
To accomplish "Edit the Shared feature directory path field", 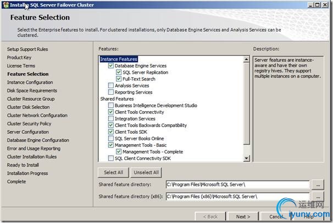I will [x=237, y=185].
